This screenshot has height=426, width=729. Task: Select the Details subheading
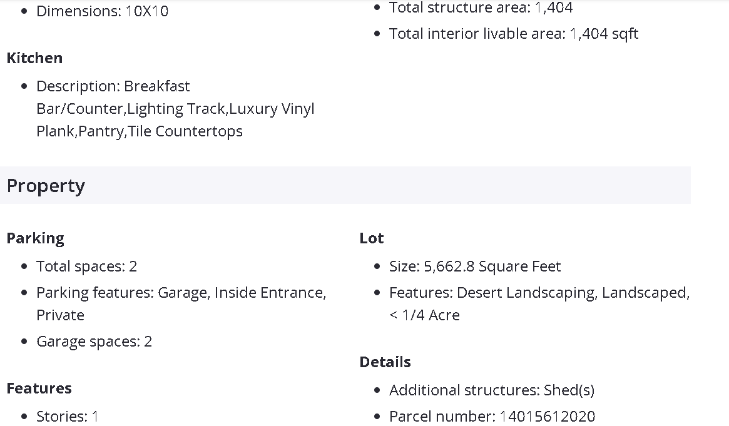385,362
